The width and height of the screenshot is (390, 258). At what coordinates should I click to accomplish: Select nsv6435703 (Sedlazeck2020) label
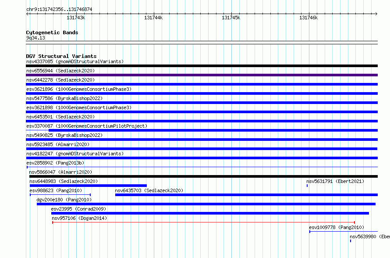(x=149, y=190)
